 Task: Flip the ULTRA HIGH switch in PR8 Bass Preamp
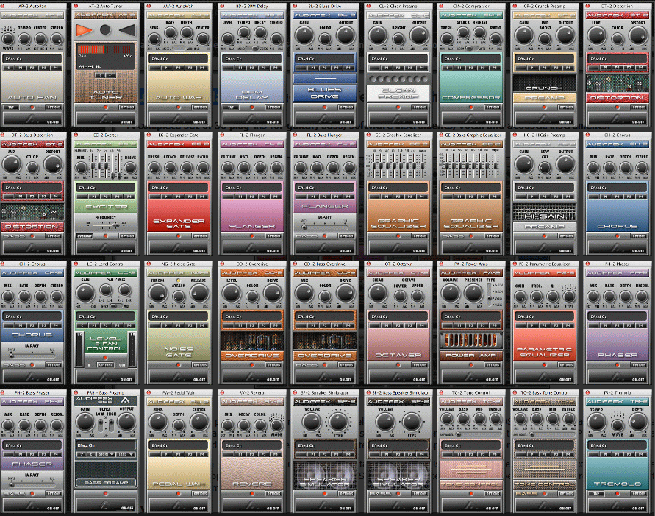pyautogui.click(x=112, y=425)
